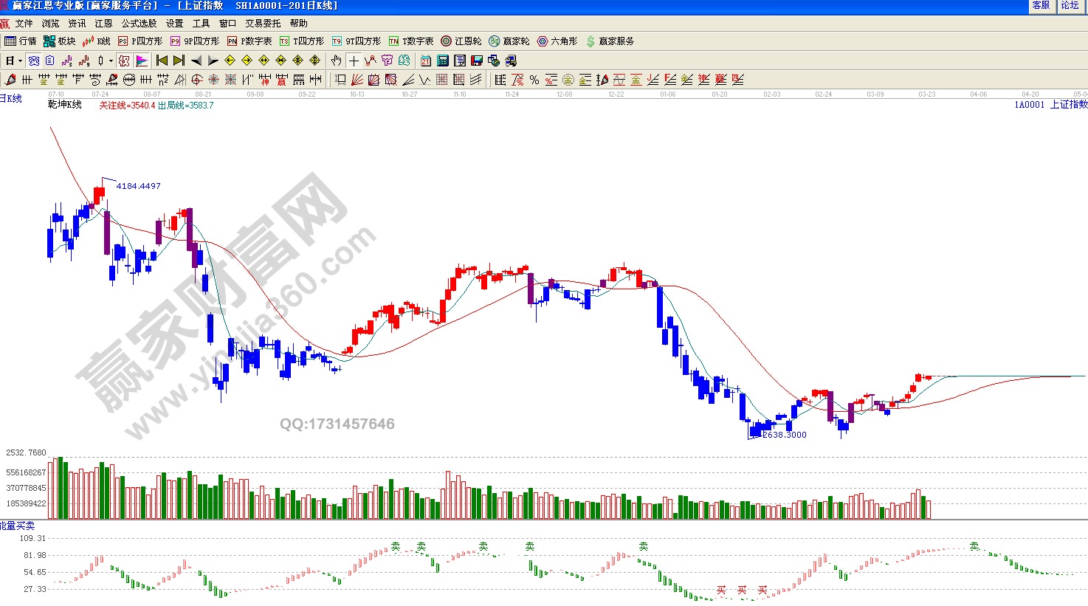
Task: Toggle the crosshair cursor button
Action: click(354, 61)
